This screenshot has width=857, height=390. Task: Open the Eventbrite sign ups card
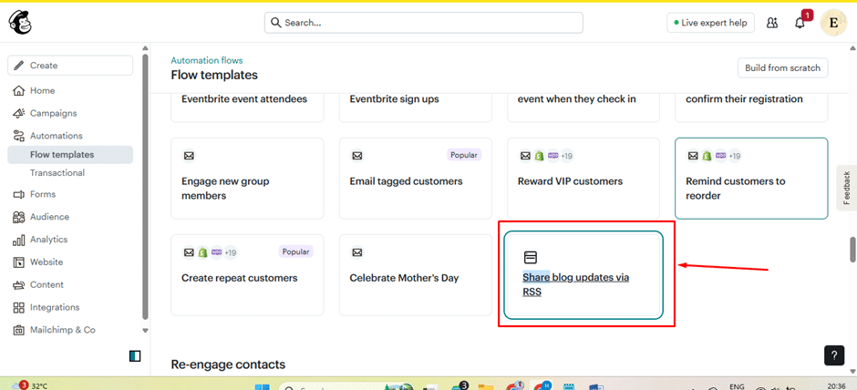coord(416,107)
